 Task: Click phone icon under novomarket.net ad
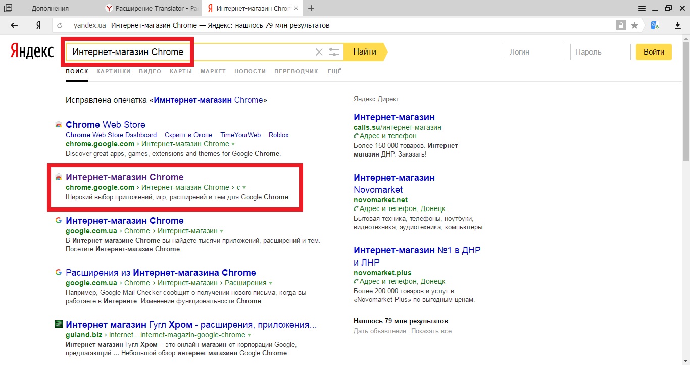[356, 209]
